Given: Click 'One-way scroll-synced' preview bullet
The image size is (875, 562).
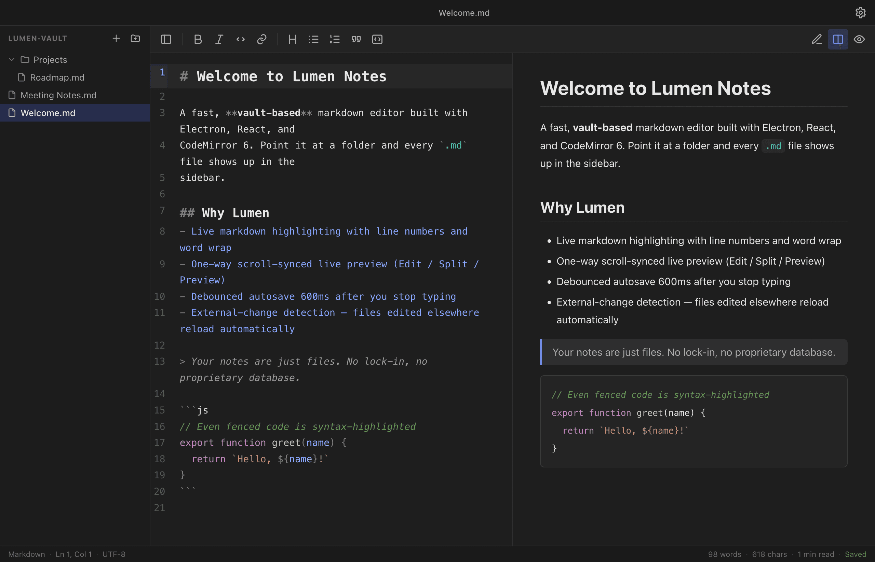Looking at the screenshot, I should tap(690, 261).
